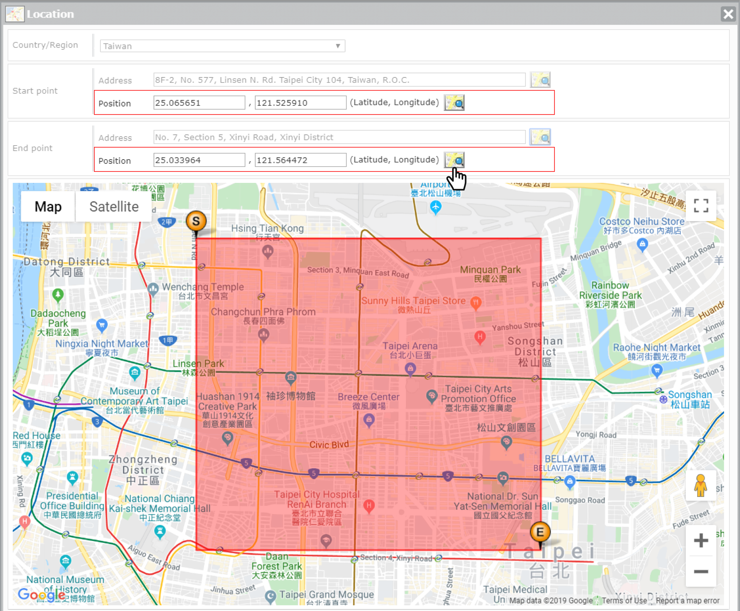740x611 pixels.
Task: Click the start point address field
Action: [339, 80]
